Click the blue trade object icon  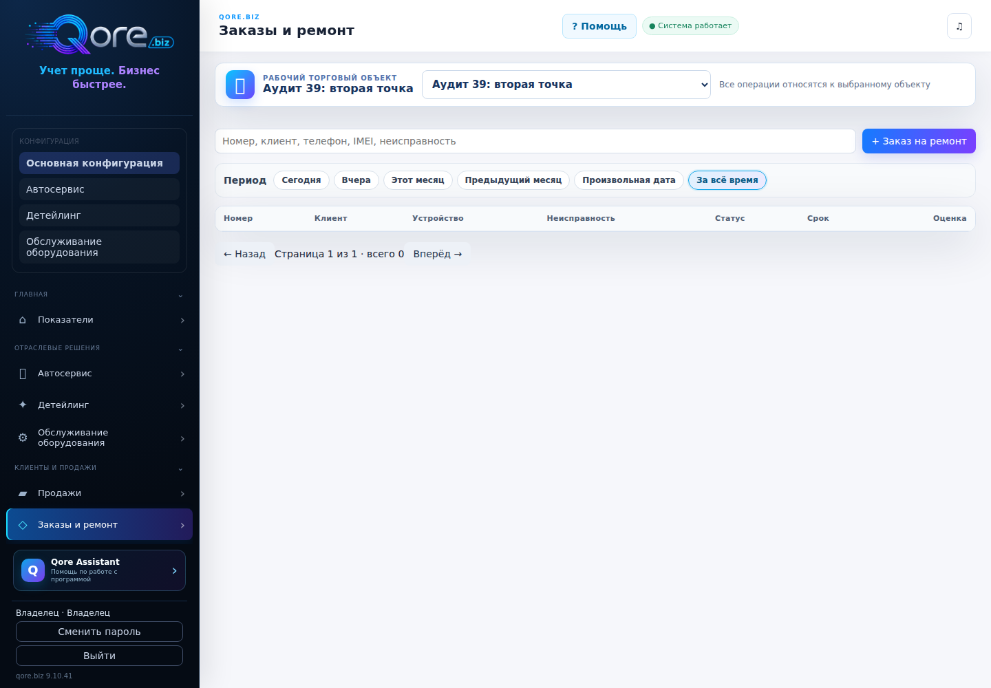(x=240, y=85)
